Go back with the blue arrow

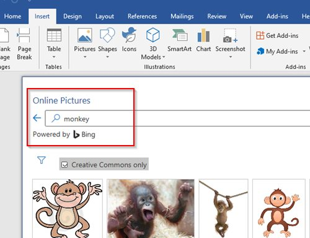point(37,118)
